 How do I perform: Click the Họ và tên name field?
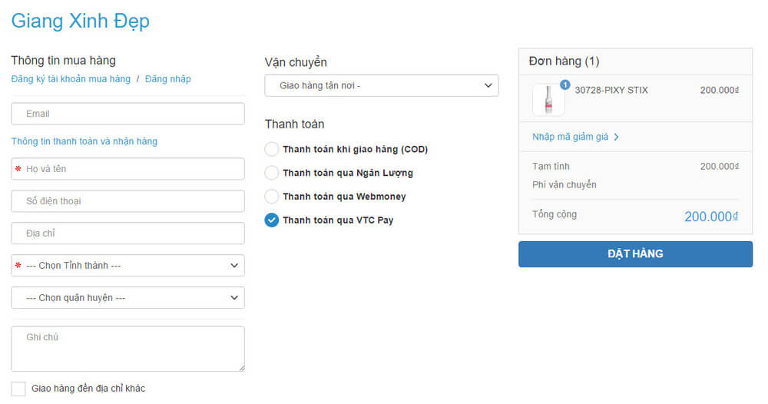(x=127, y=169)
